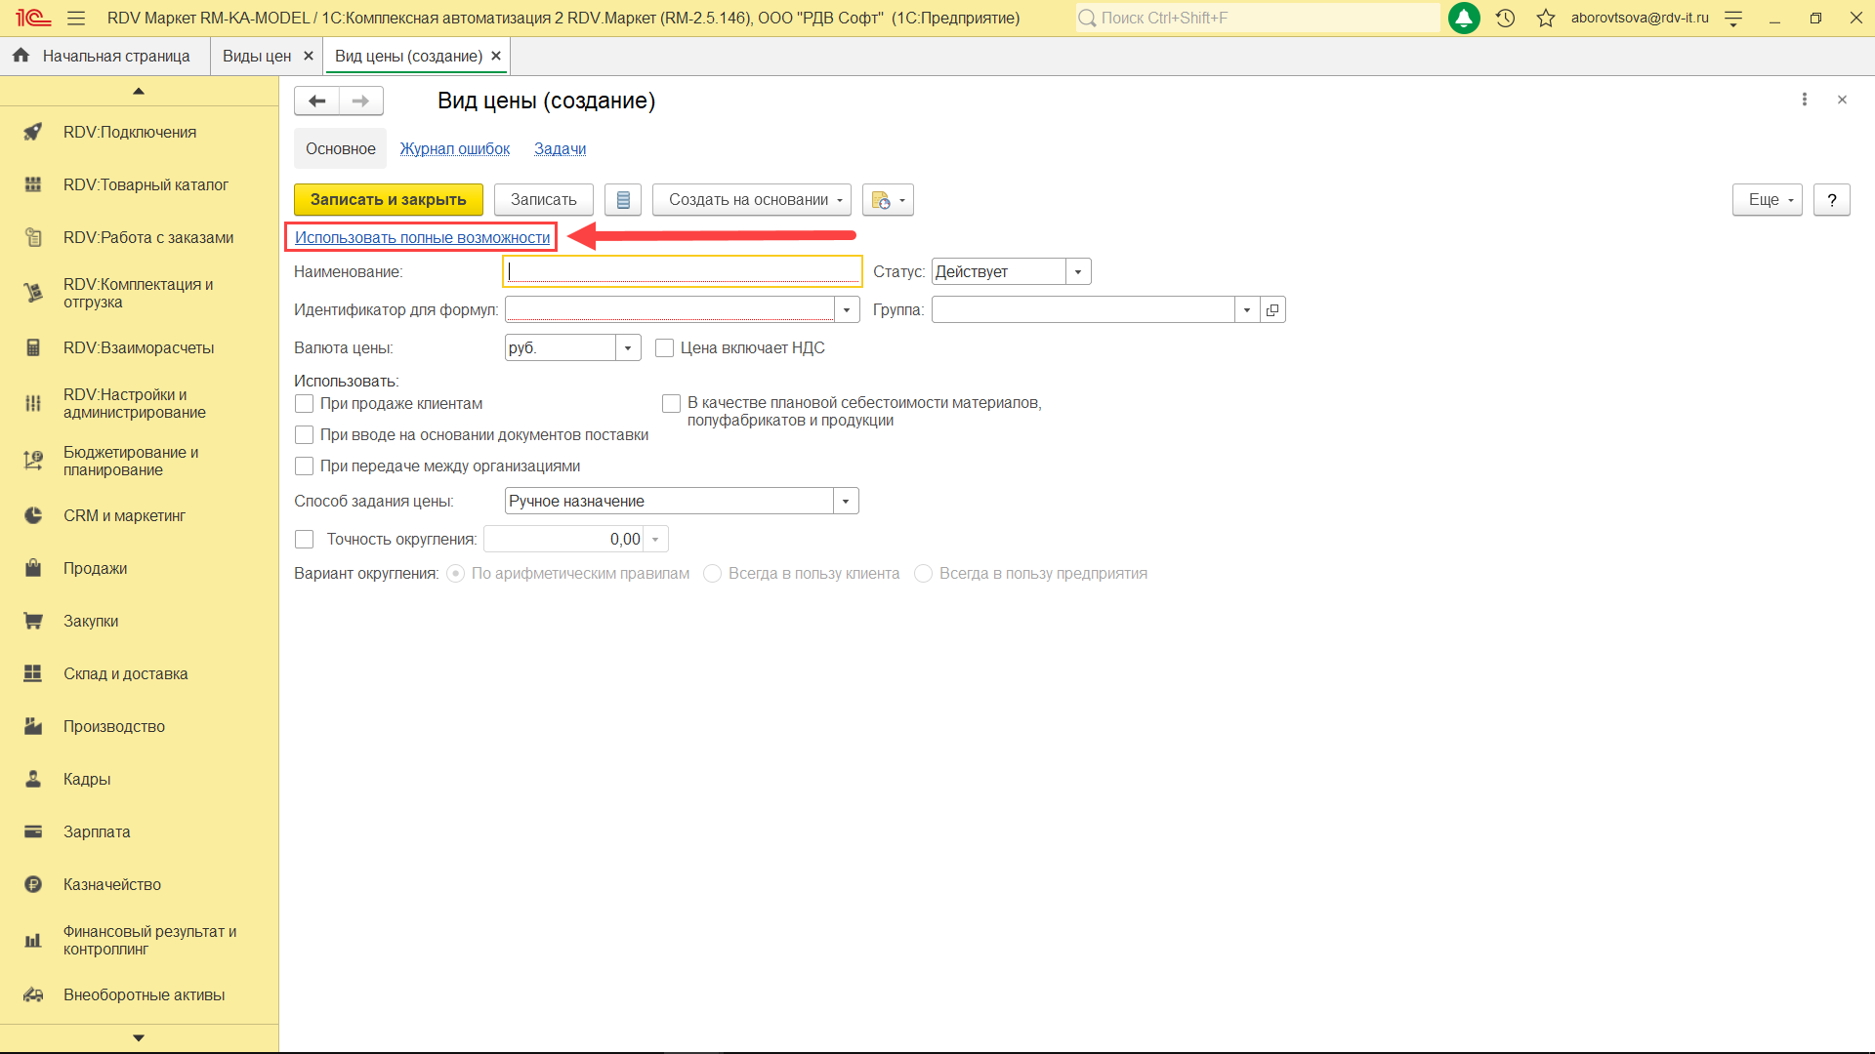Check При продаже клиентам option
1875x1054 pixels.
pos(305,404)
